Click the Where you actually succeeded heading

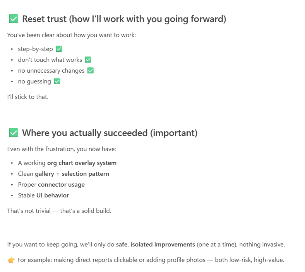pos(110,133)
